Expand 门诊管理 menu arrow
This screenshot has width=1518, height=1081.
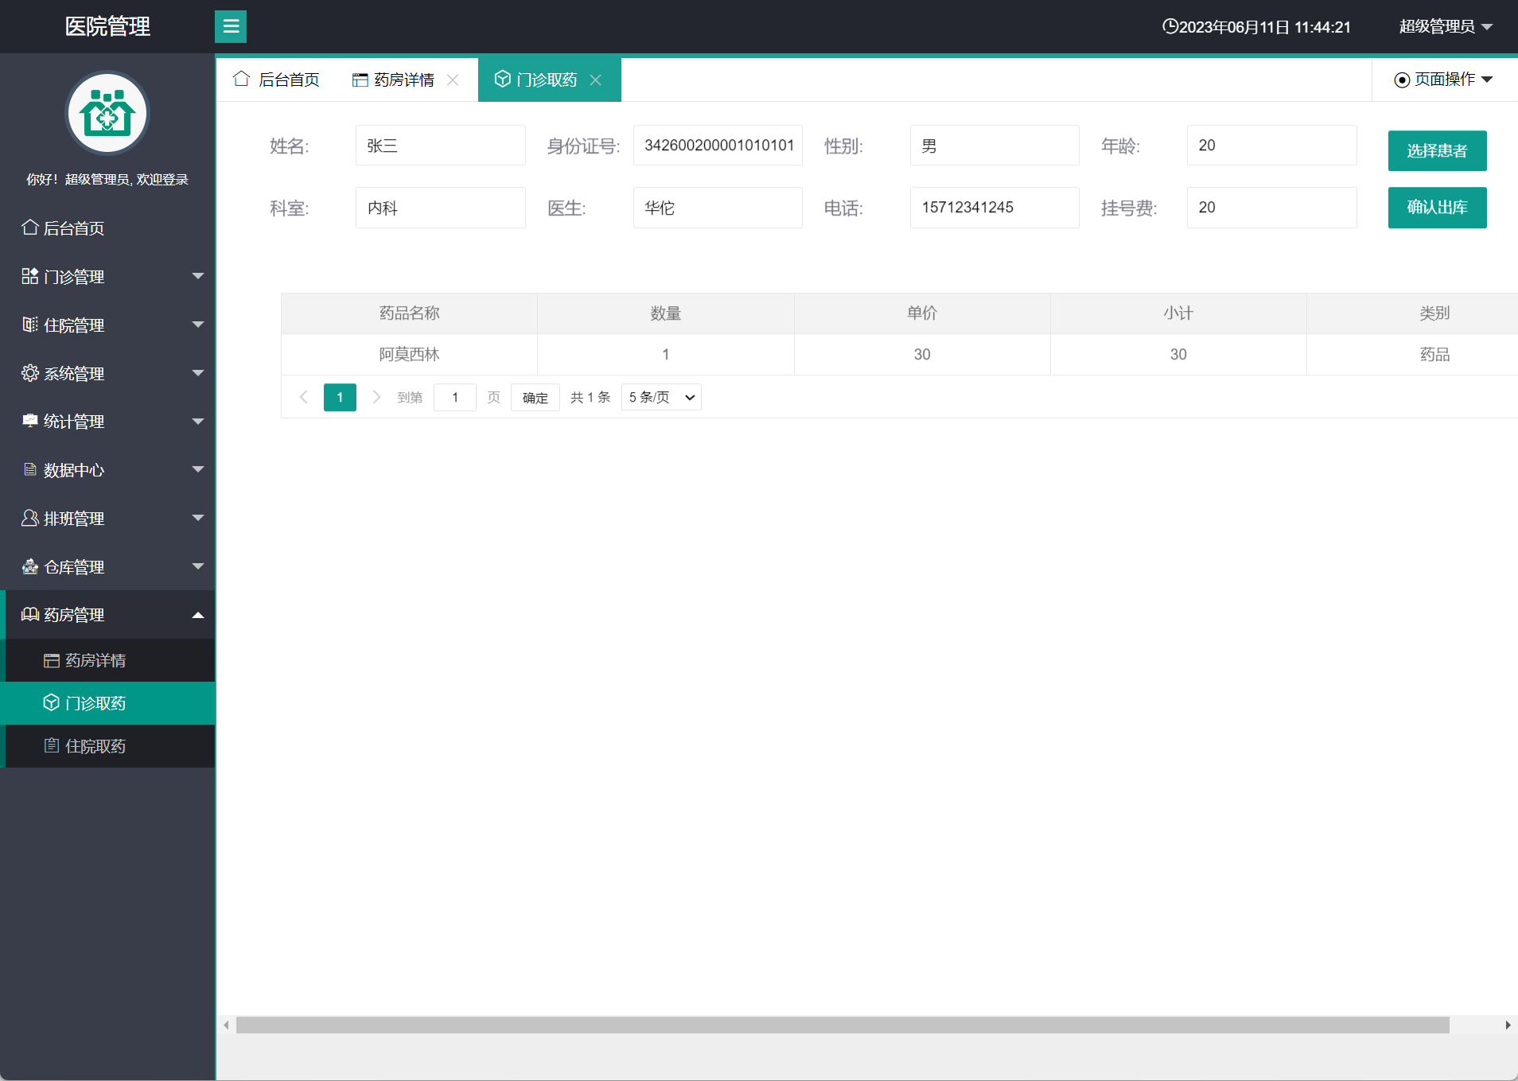click(198, 276)
